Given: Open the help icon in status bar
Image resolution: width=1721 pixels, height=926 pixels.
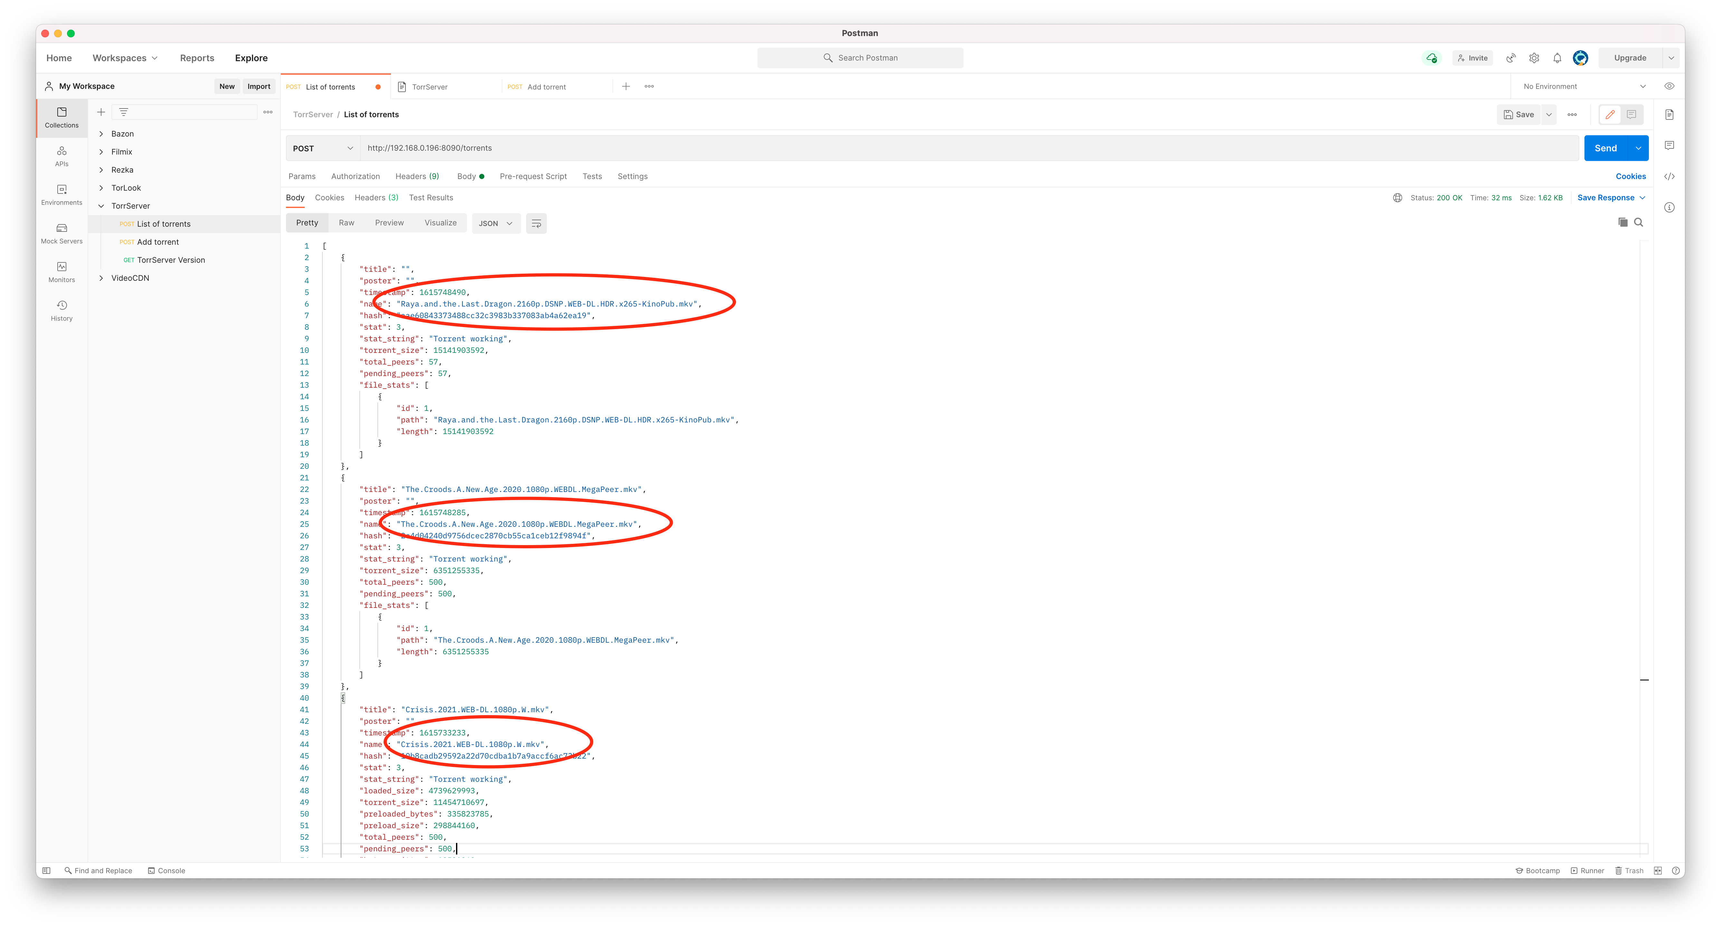Looking at the screenshot, I should click(1676, 871).
